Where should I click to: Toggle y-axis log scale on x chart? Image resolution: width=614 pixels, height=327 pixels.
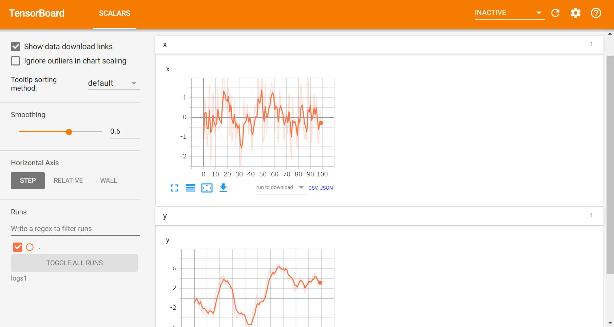(190, 188)
